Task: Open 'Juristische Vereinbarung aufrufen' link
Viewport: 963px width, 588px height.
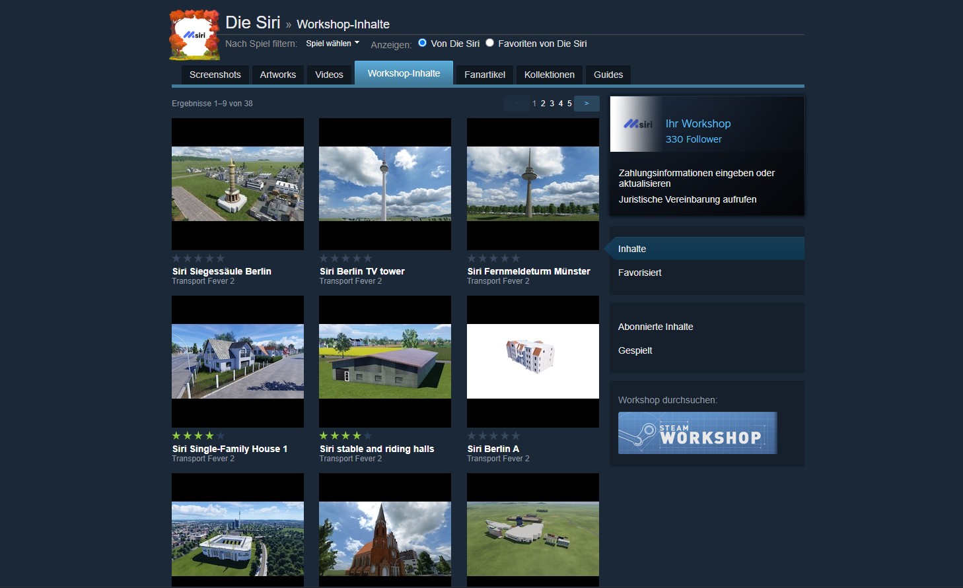Action: (x=687, y=199)
